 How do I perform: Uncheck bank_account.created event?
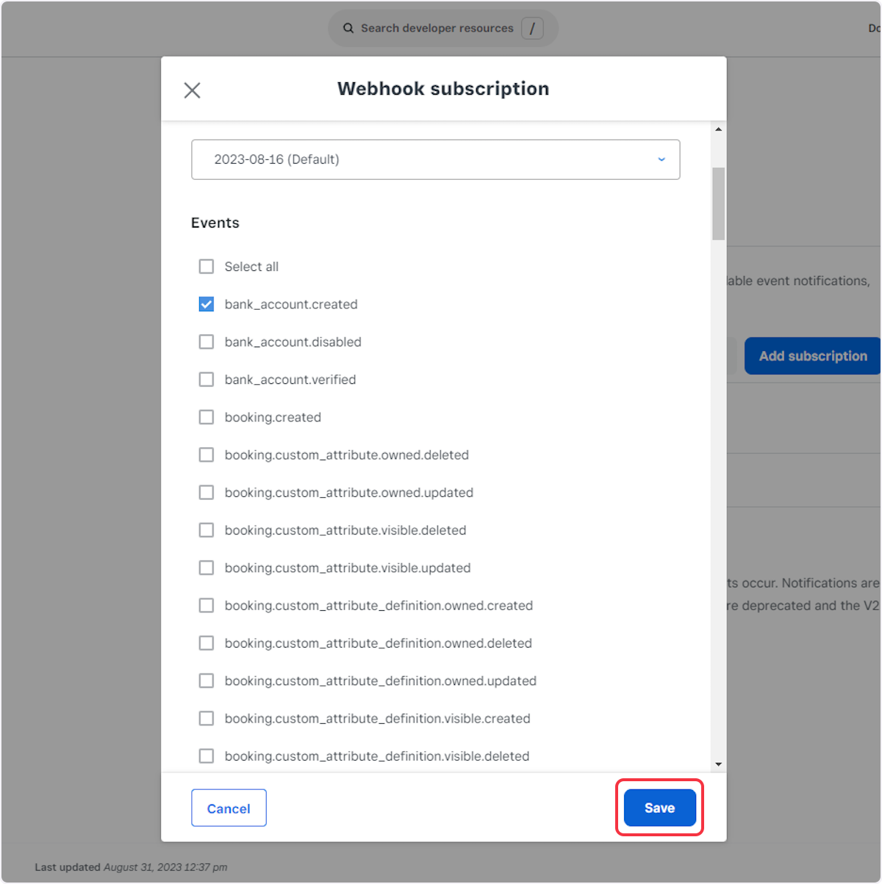click(207, 304)
